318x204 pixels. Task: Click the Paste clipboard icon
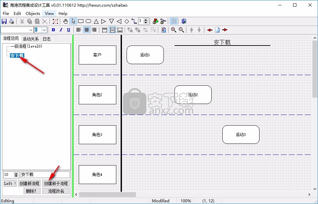pos(37,21)
